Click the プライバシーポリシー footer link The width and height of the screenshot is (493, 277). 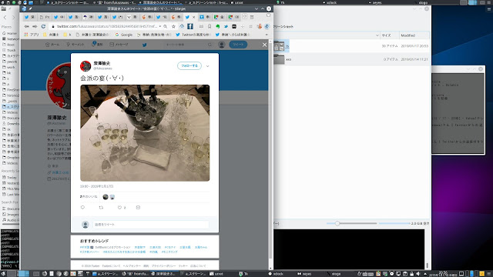click(163, 265)
